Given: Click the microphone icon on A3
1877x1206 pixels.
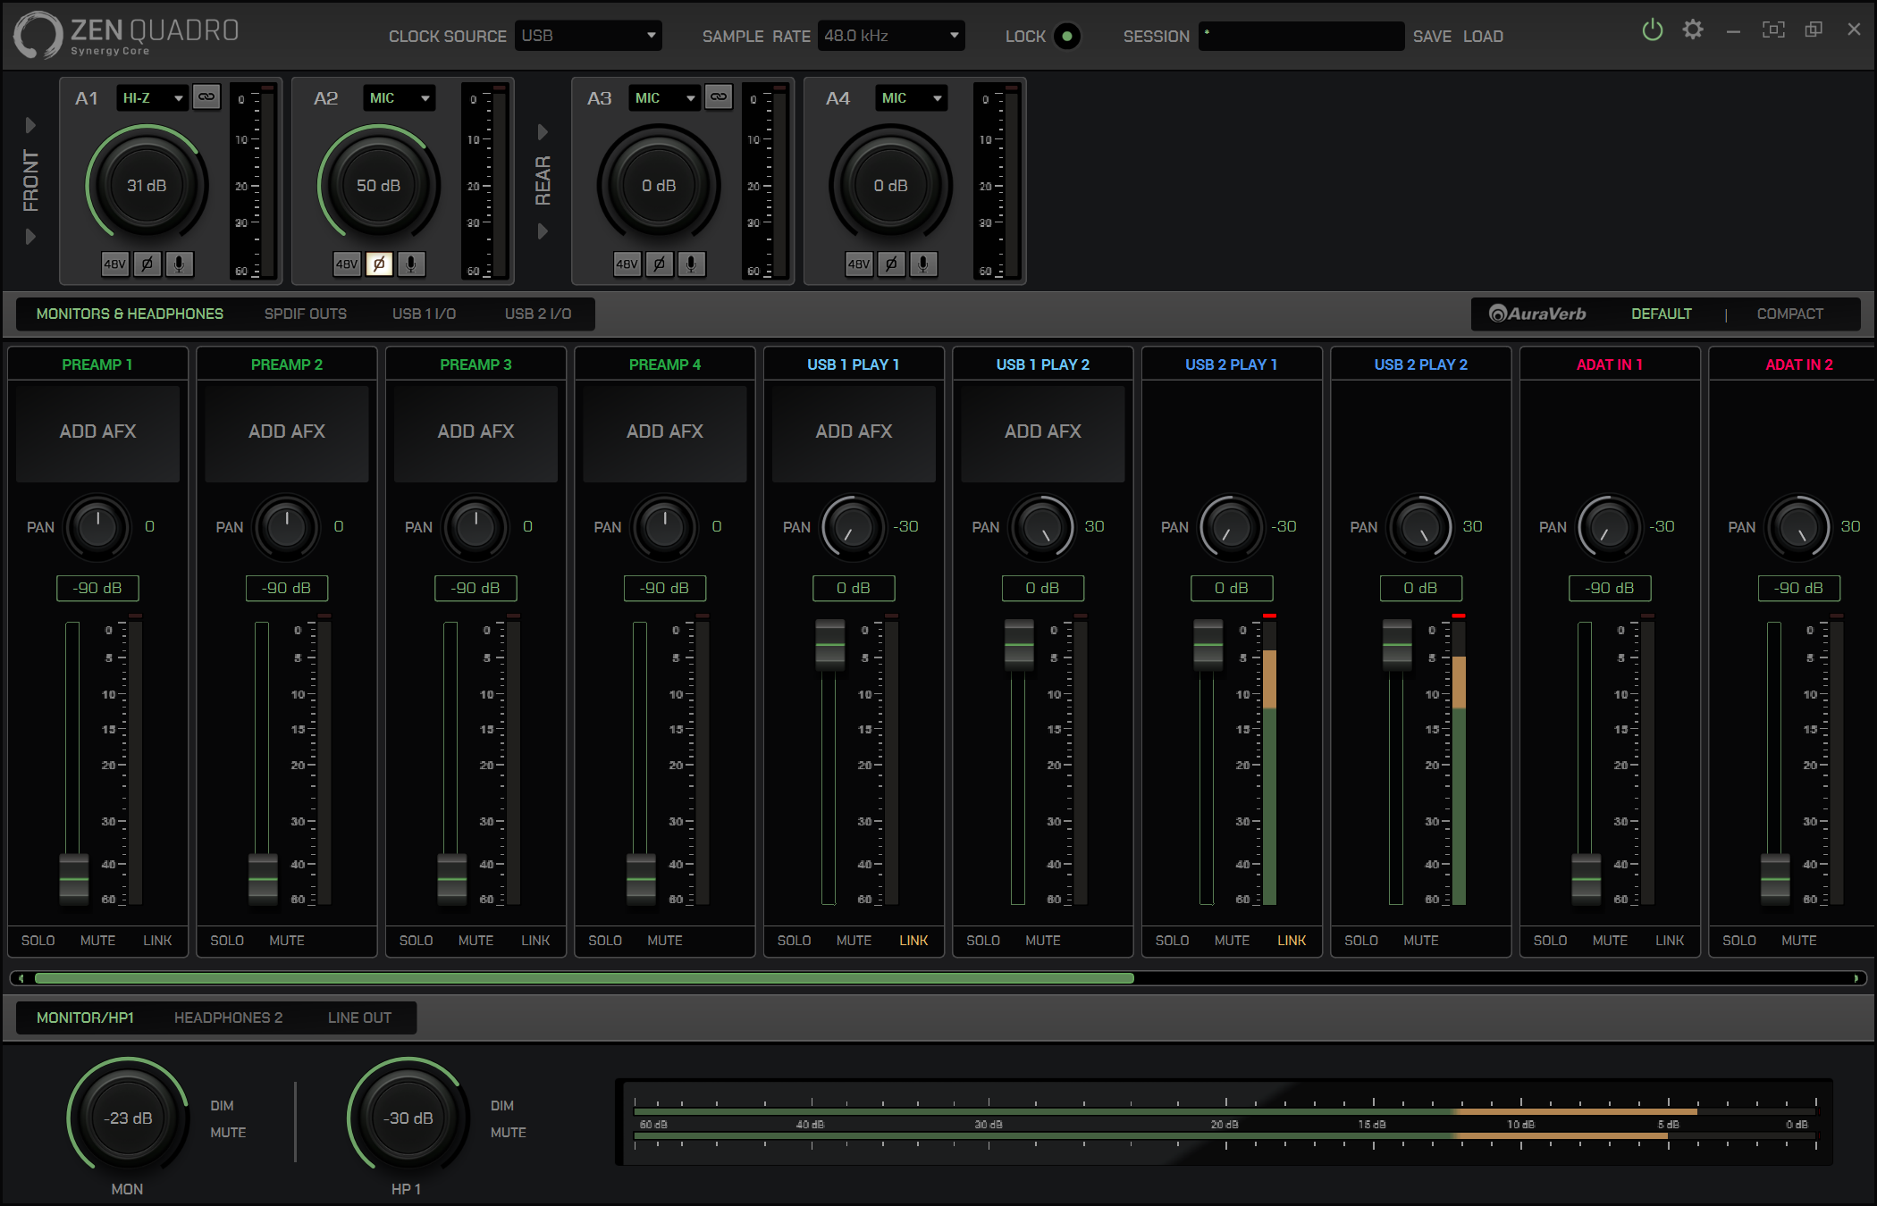Looking at the screenshot, I should (x=691, y=264).
